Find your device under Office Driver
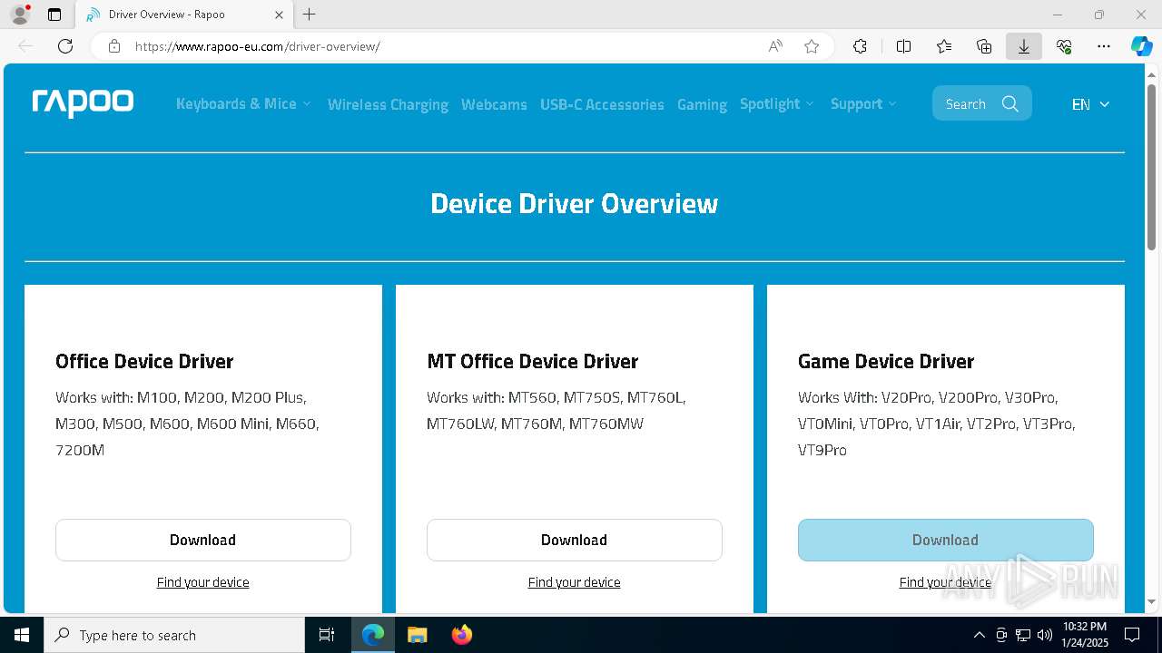 202,582
